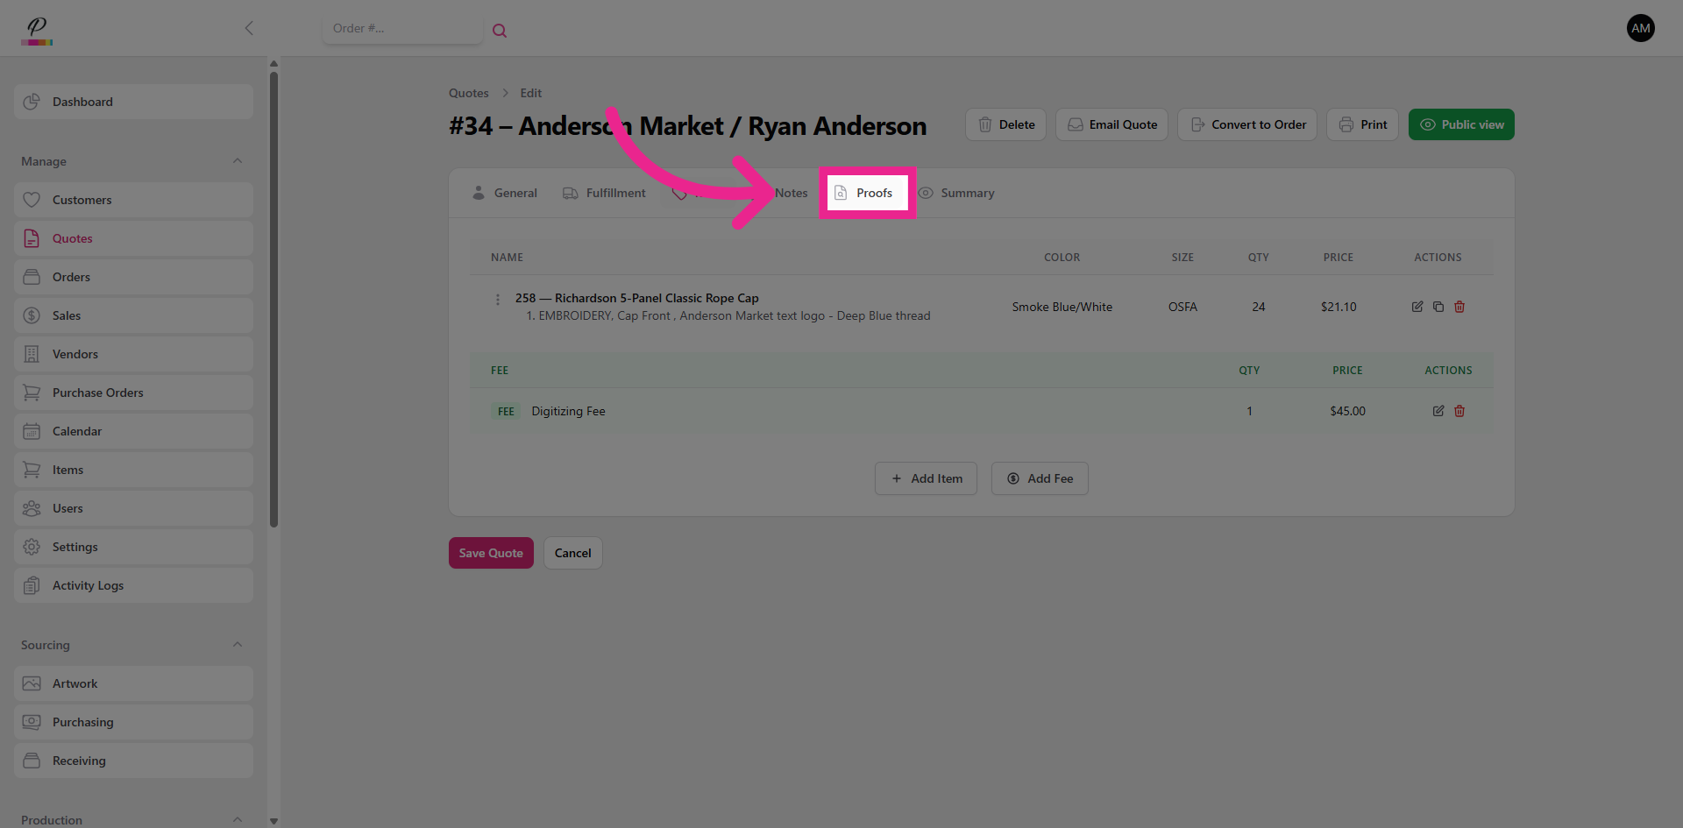
Task: Collapse the Manage section chevron
Action: (238, 161)
